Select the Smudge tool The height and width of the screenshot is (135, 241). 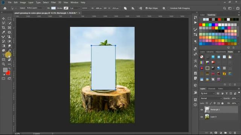tap(9, 46)
